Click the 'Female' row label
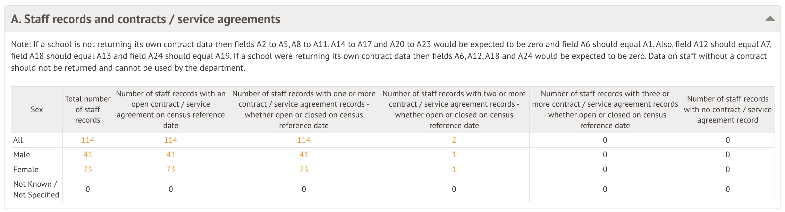 pyautogui.click(x=26, y=169)
